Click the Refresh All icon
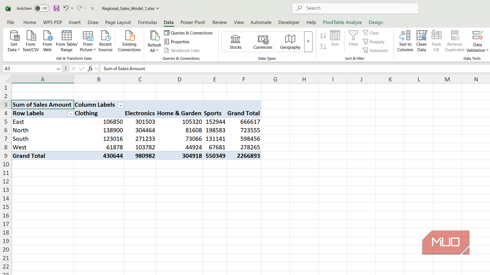490x275 pixels. pos(154,36)
